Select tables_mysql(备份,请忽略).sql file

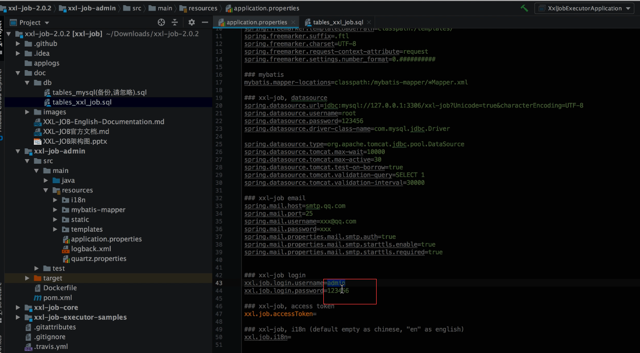point(99,93)
